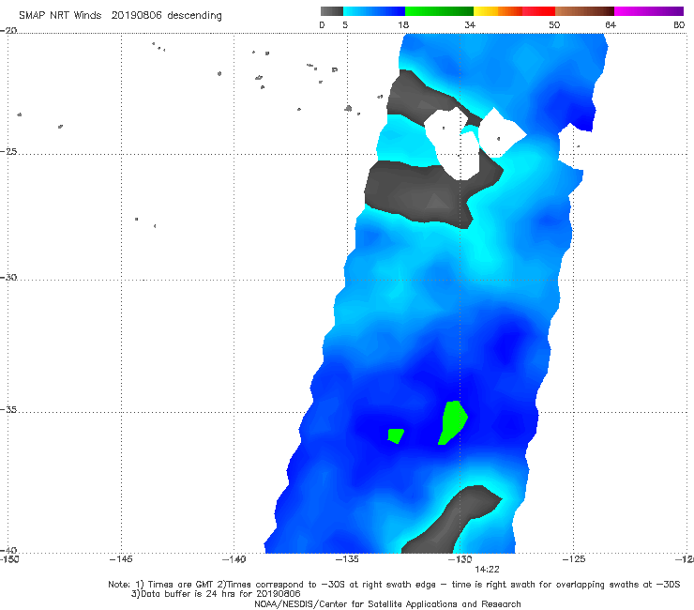Click the longitude label '-145'
Image resolution: width=694 pixels, height=610 pixels.
click(x=121, y=559)
